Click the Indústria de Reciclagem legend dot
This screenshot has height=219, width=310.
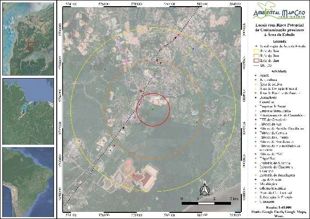coord(256,175)
